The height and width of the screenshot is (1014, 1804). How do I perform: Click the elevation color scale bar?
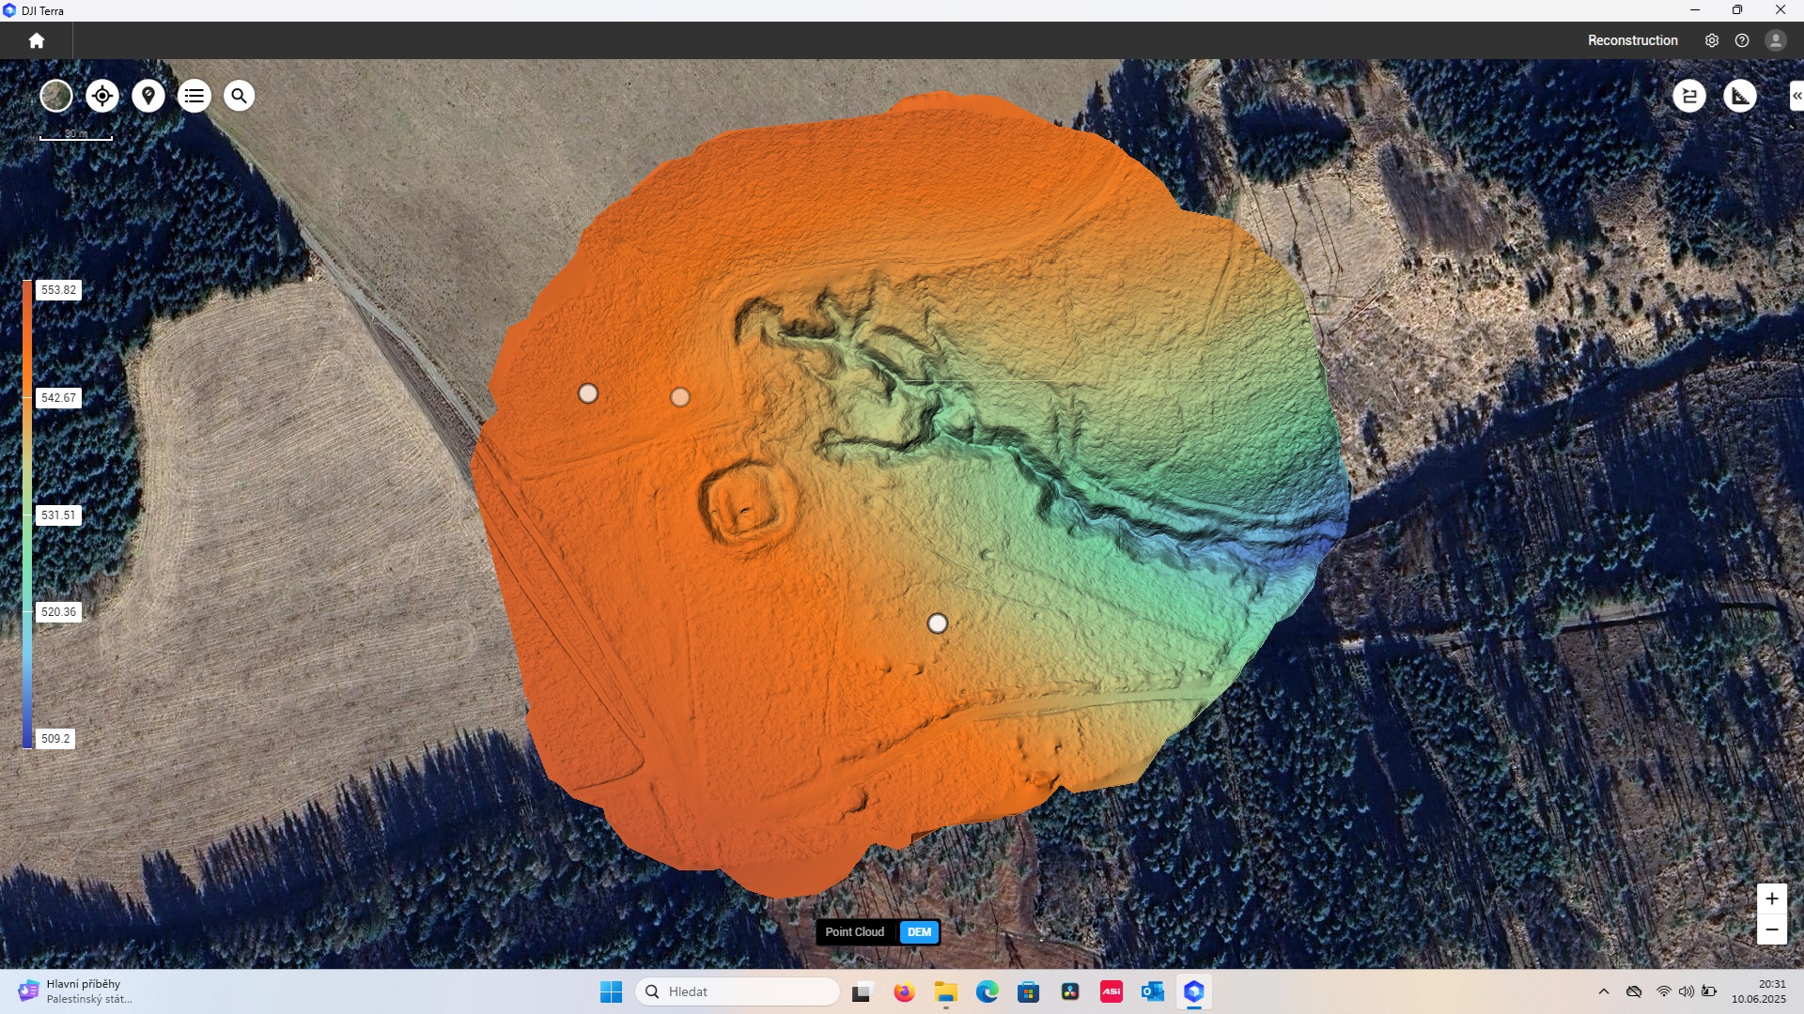(x=27, y=514)
